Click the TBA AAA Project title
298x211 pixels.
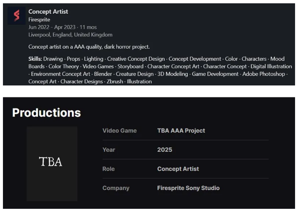[x=181, y=131]
